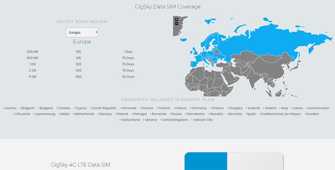Click Norway in the country list
335x170 pixels.
click(106, 114)
